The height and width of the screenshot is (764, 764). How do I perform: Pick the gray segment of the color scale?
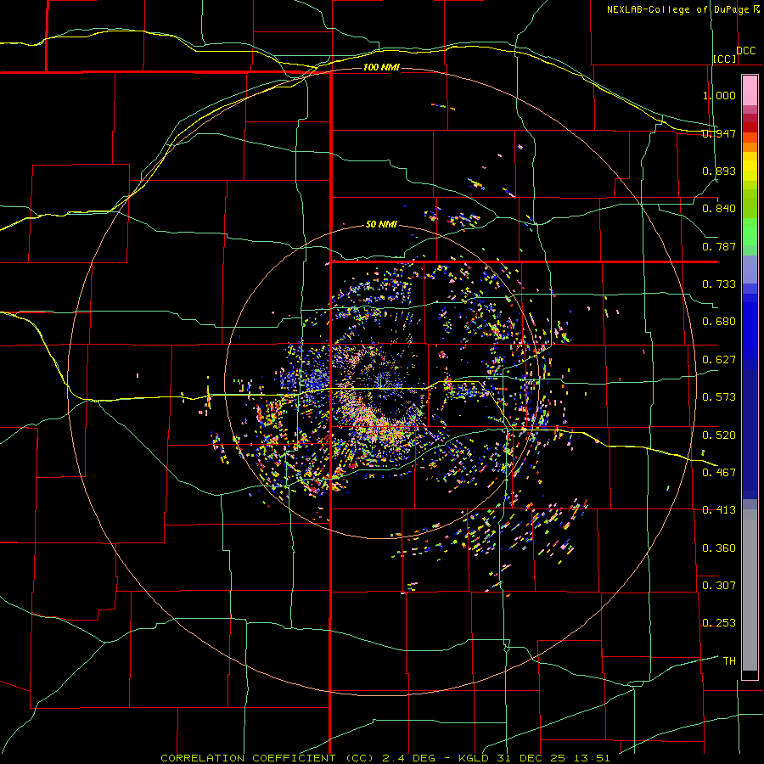point(750,590)
